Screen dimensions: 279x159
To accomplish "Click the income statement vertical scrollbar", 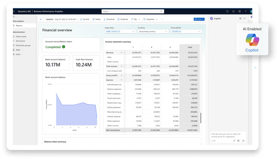I will tap(201, 118).
